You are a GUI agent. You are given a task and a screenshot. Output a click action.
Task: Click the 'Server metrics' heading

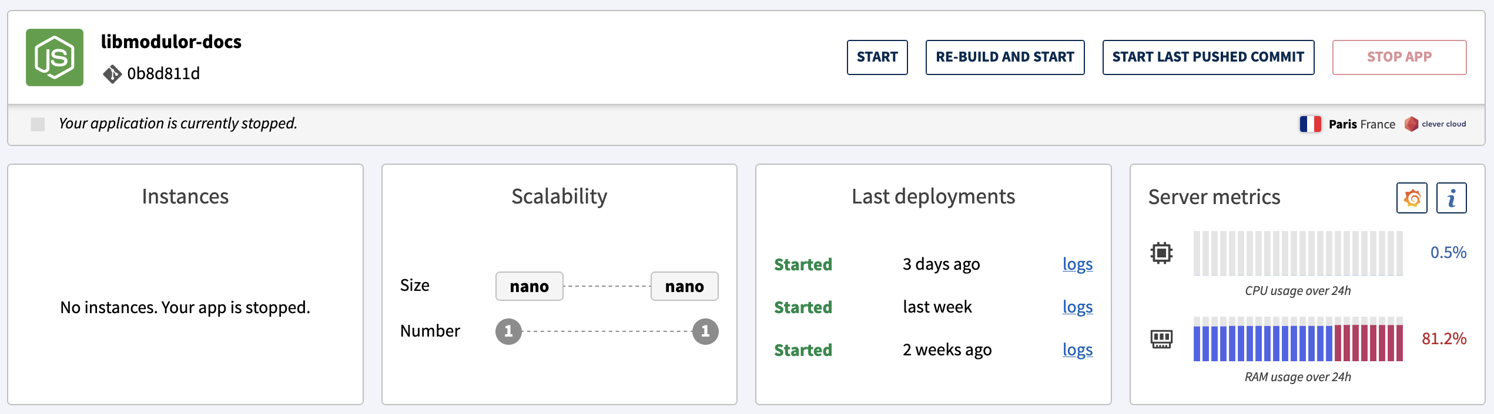[1214, 198]
